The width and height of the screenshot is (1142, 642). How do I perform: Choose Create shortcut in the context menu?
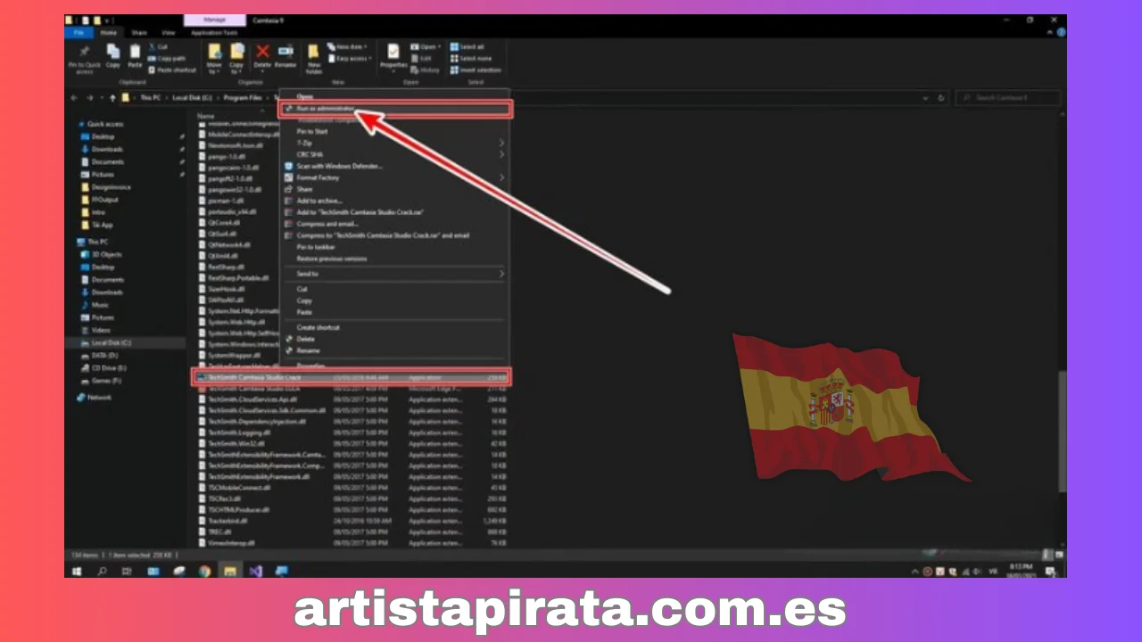[395, 327]
